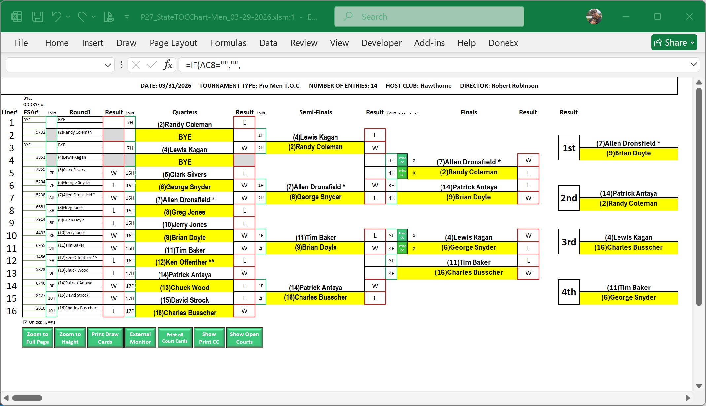Image resolution: width=706 pixels, height=406 pixels.
Task: Click the Print Preview quick access icon
Action: point(109,17)
